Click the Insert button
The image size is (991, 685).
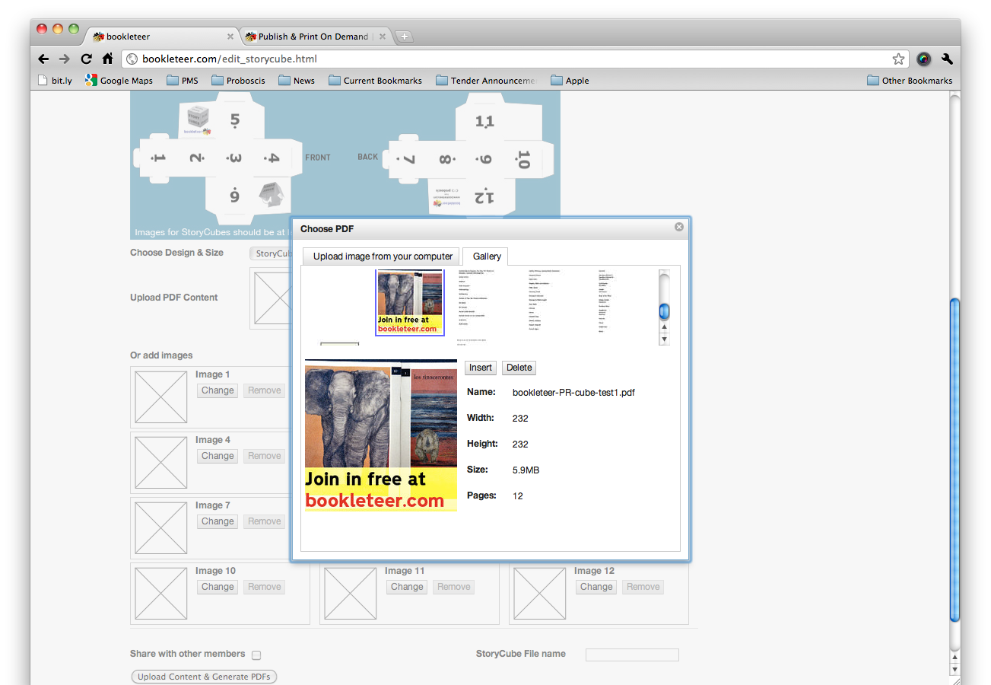coord(481,368)
